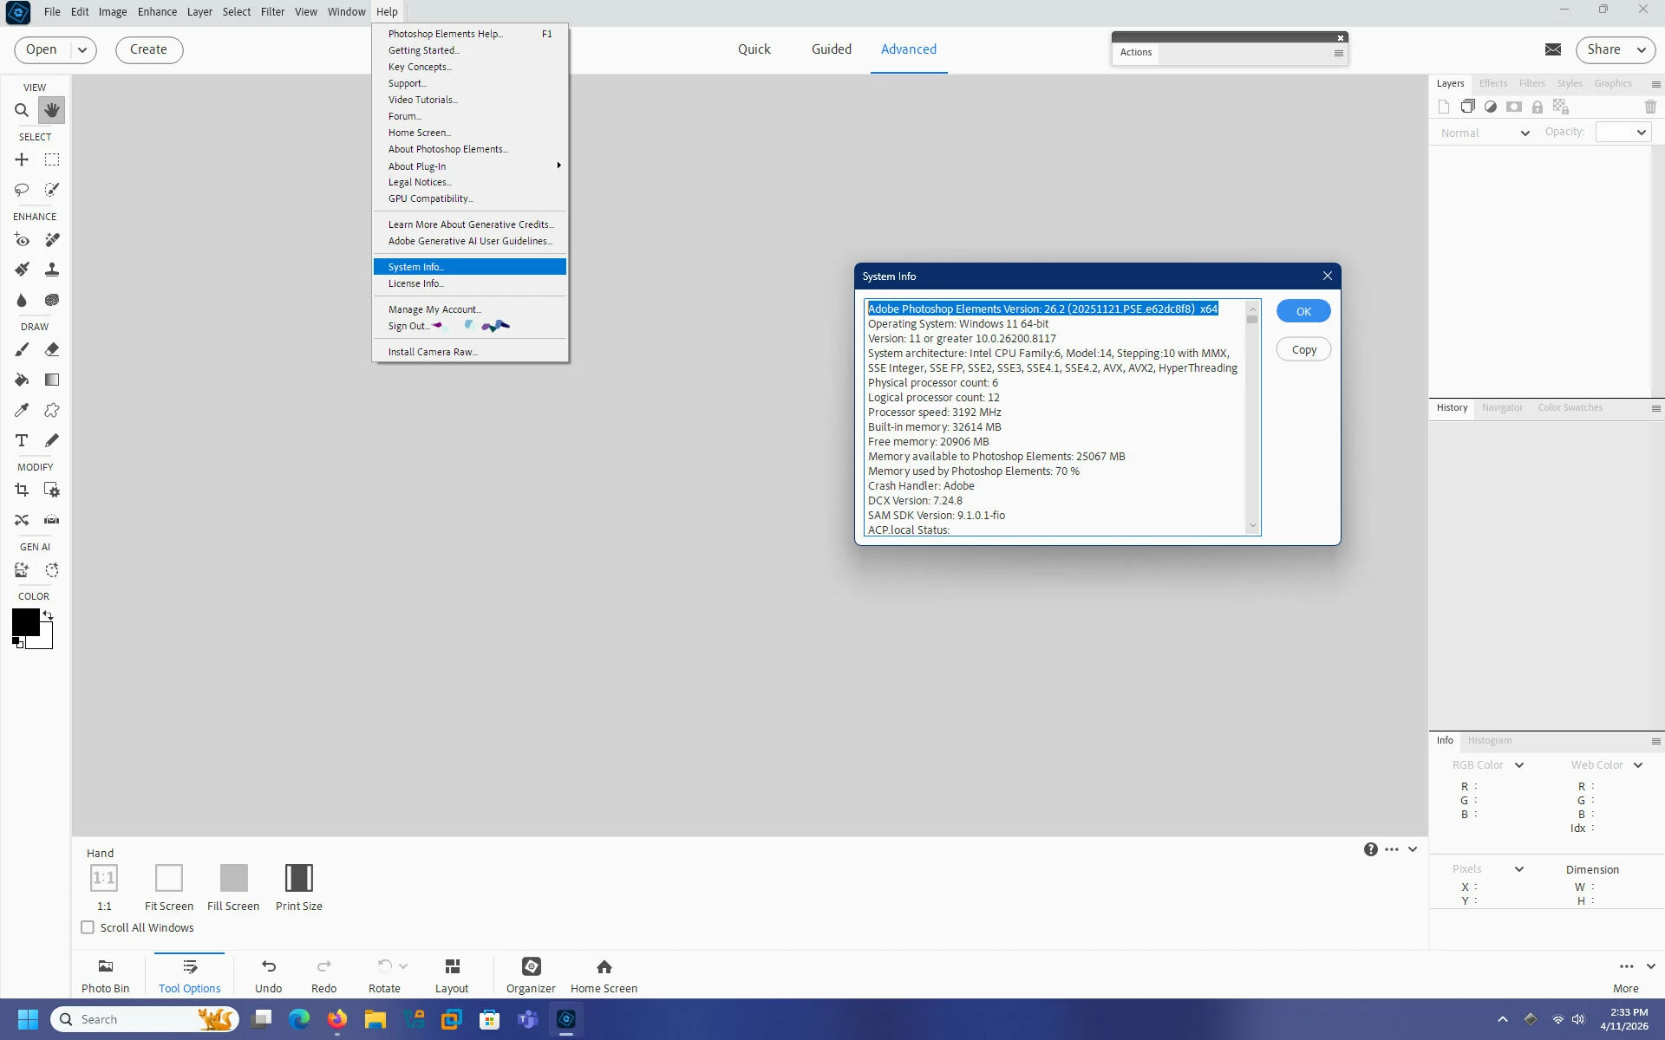Viewport: 1665px width, 1040px height.
Task: Click License Info menu entry
Action: pyautogui.click(x=415, y=283)
